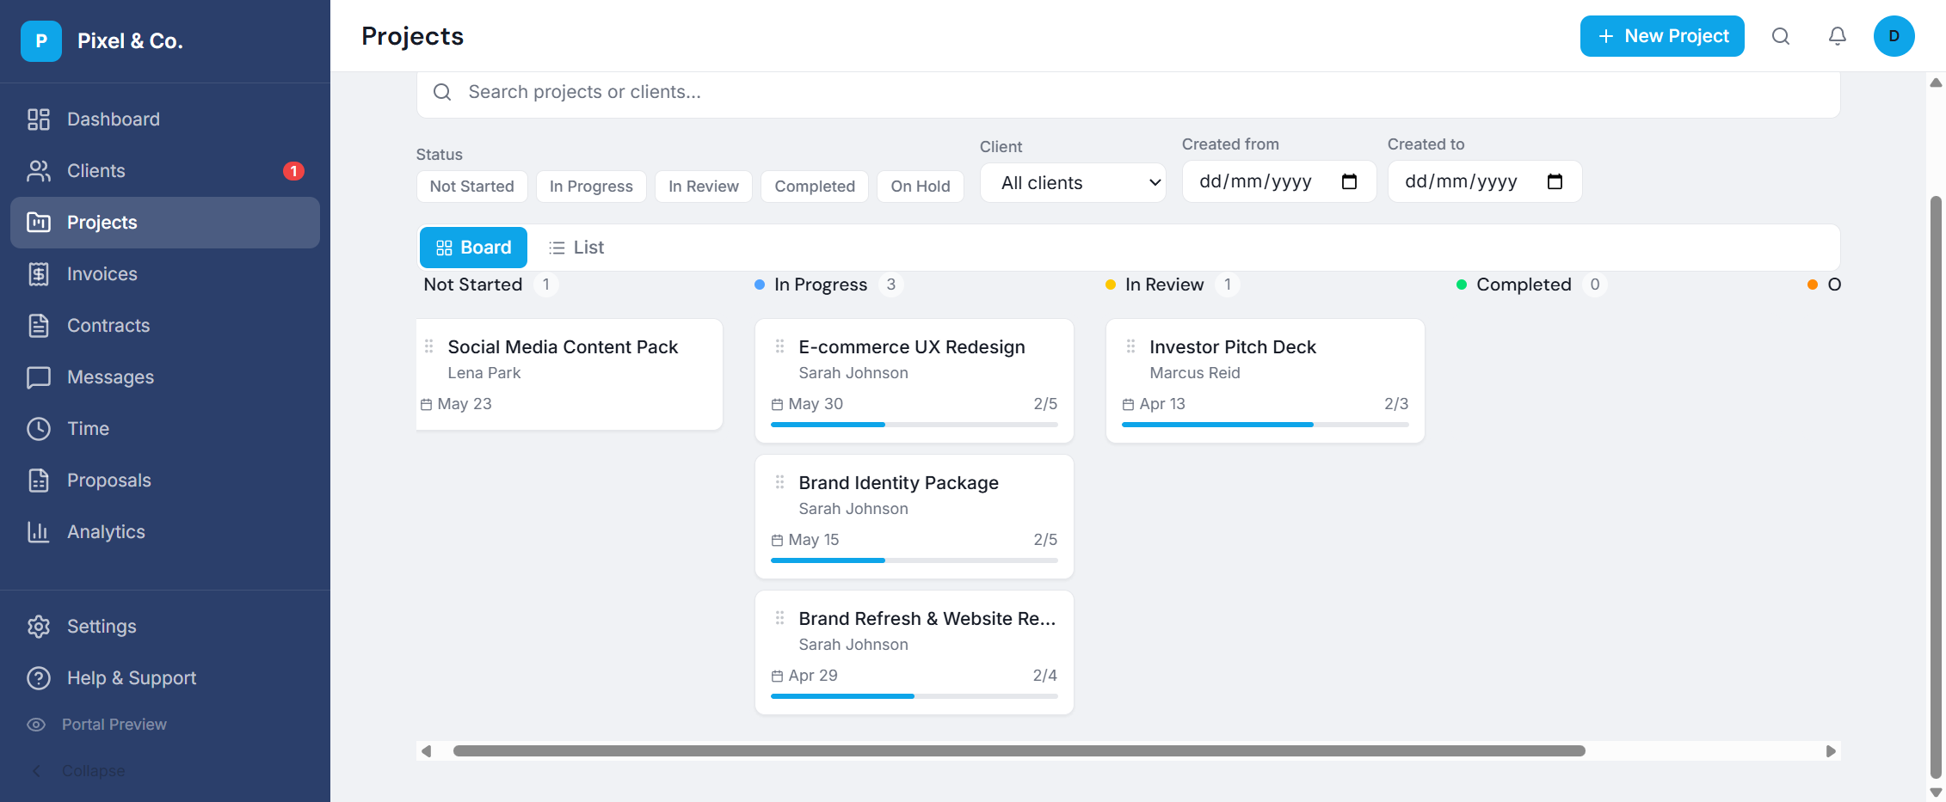Click the top bar search magnifier icon
The image size is (1946, 802).
pyautogui.click(x=1781, y=36)
